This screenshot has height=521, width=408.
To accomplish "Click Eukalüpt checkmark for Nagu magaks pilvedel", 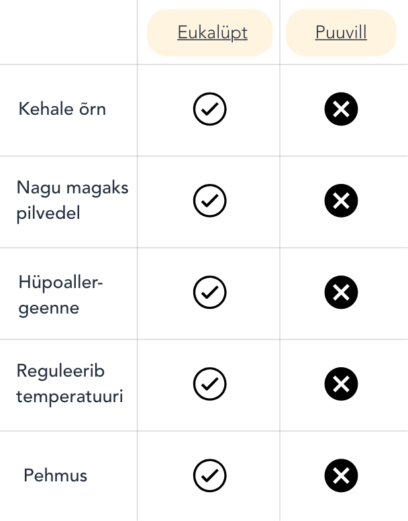I will coord(210,201).
